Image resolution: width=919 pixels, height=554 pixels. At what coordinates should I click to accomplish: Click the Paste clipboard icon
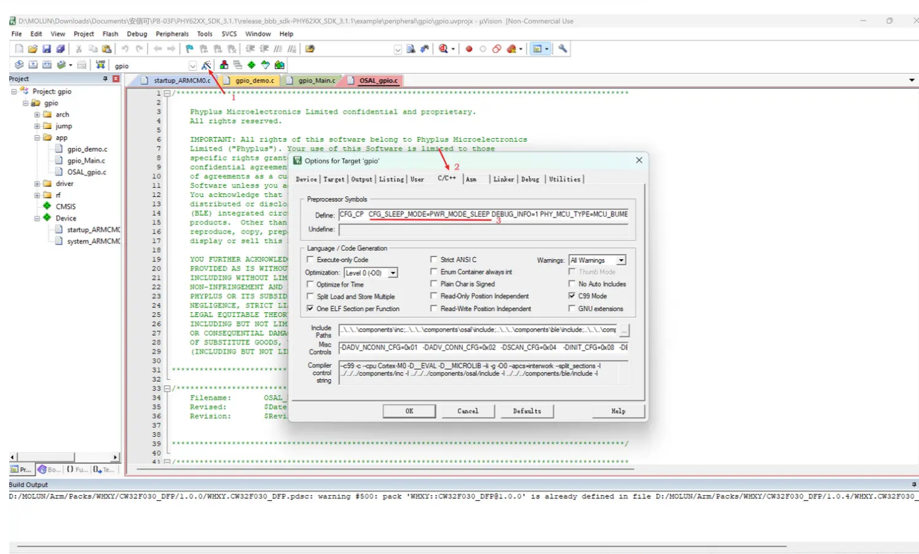pyautogui.click(x=107, y=49)
